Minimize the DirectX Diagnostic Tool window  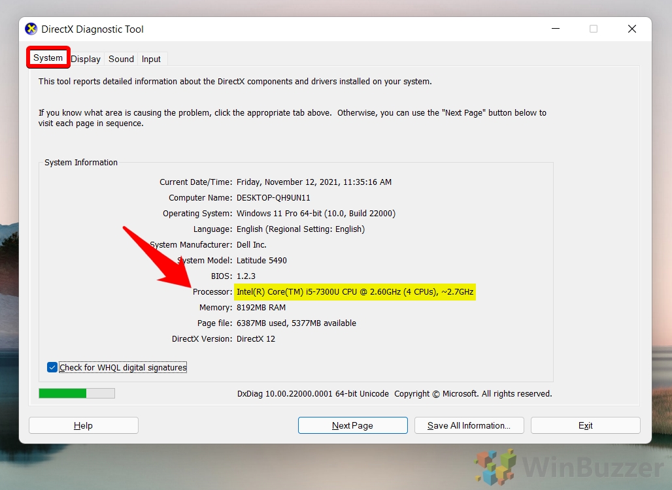coord(556,29)
